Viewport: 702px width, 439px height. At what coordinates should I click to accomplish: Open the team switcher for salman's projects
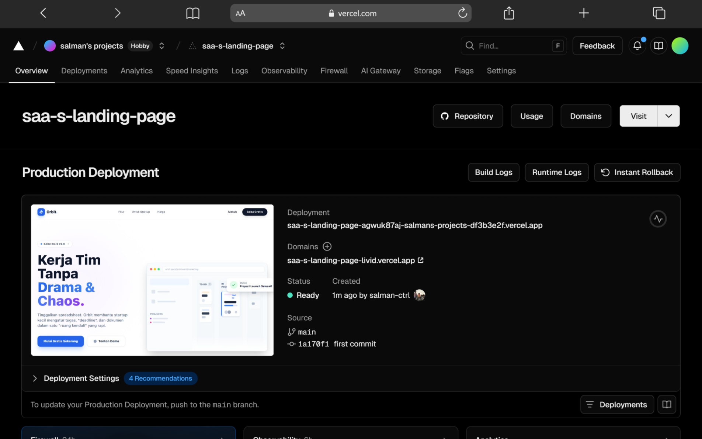[161, 46]
